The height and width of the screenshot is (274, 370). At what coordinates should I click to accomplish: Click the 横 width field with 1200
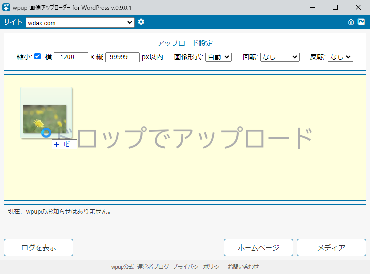point(70,57)
